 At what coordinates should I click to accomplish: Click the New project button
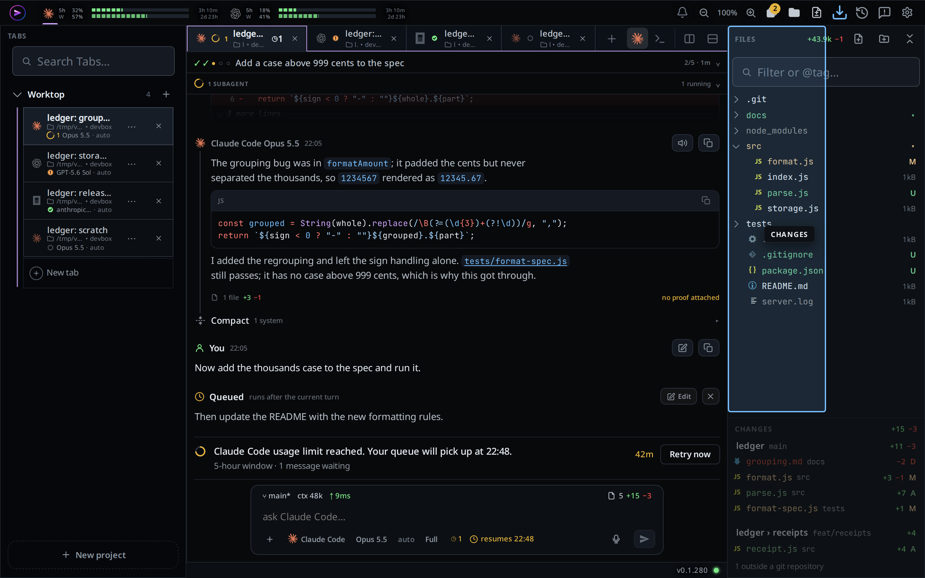pos(93,555)
